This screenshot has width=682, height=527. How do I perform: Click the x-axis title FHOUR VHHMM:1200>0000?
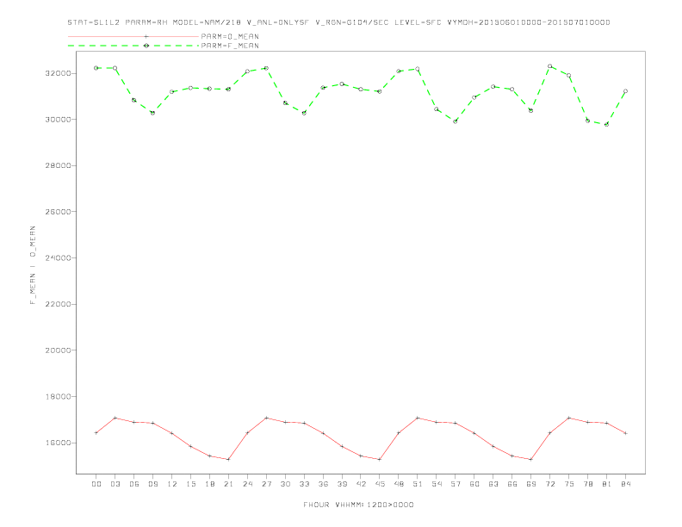[x=358, y=505]
